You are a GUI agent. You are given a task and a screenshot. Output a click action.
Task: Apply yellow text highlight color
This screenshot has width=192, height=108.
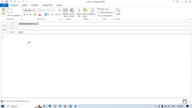(x=35, y=15)
